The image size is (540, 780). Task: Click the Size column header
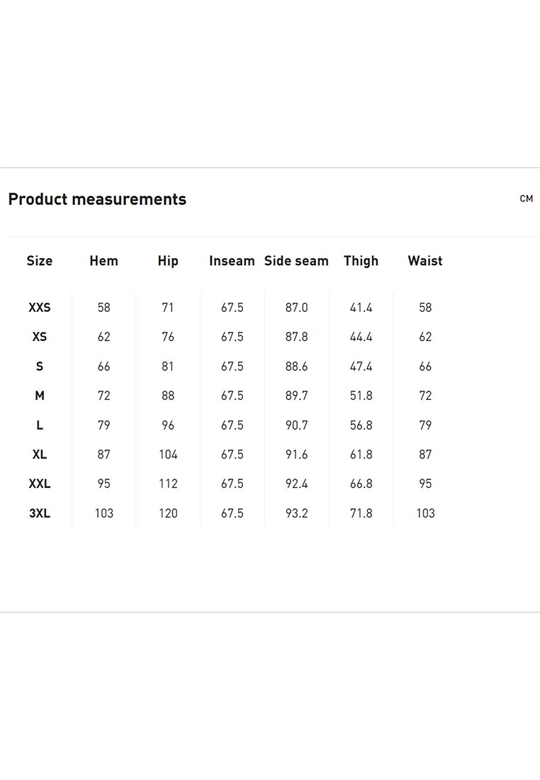tap(39, 261)
